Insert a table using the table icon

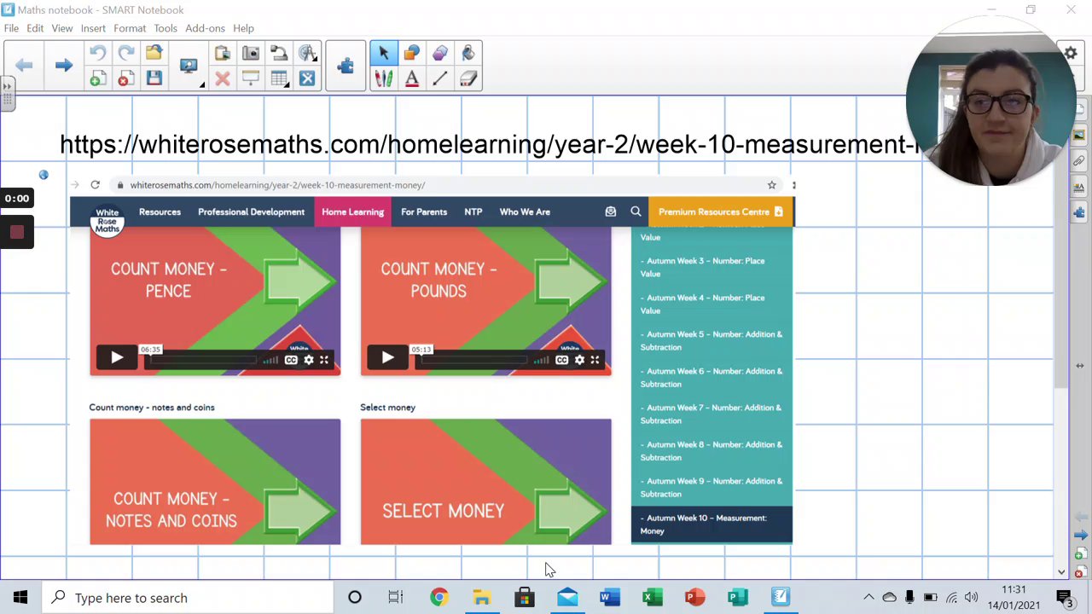(278, 79)
